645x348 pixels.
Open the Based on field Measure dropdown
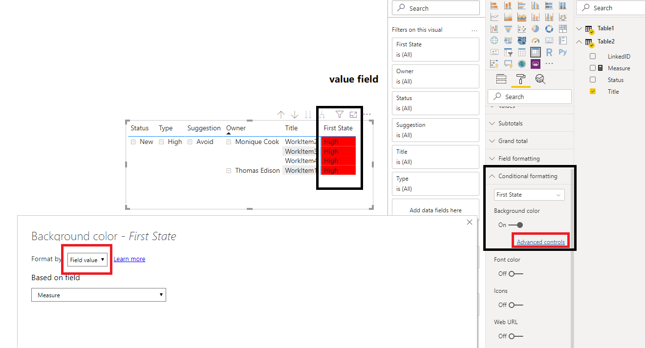coord(99,295)
